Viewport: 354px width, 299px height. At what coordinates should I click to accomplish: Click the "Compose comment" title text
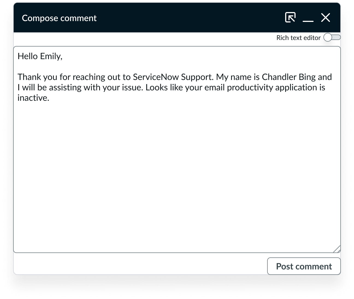(59, 18)
